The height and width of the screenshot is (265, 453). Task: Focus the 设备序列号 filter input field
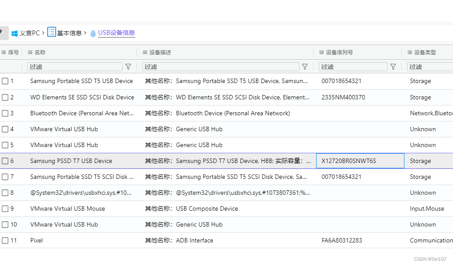353,67
